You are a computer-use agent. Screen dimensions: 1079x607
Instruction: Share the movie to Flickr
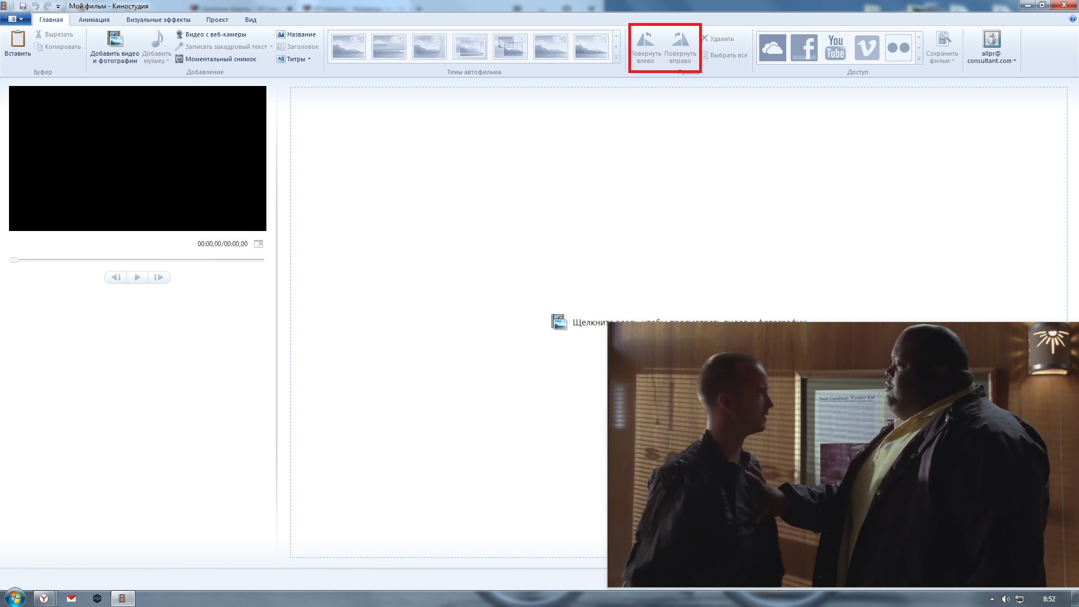pos(898,47)
